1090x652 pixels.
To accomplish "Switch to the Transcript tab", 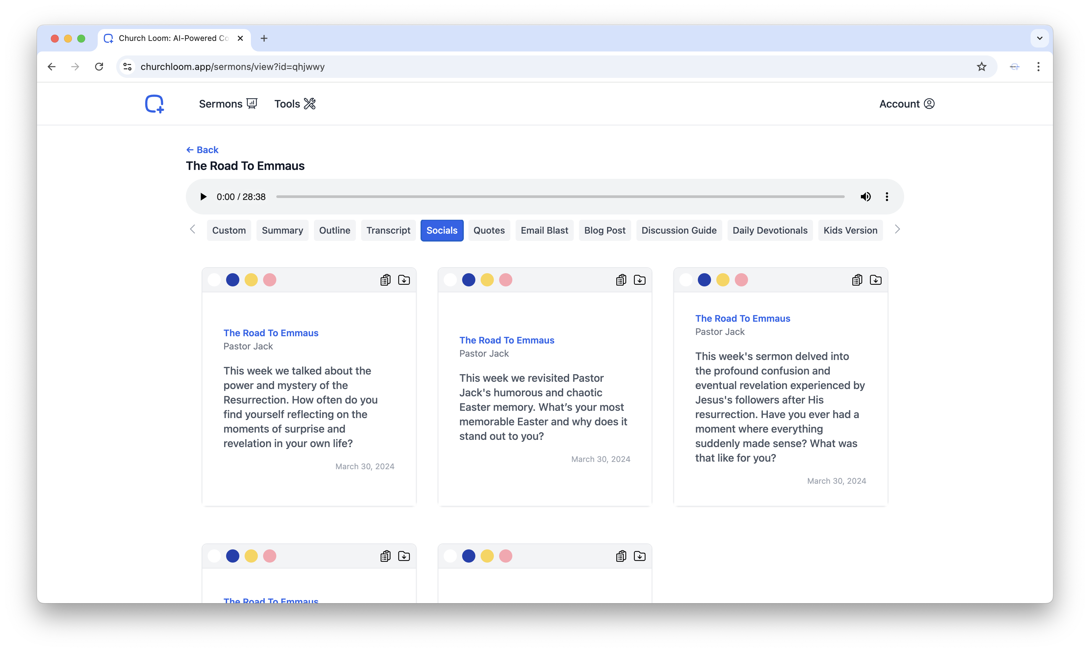I will pyautogui.click(x=389, y=230).
